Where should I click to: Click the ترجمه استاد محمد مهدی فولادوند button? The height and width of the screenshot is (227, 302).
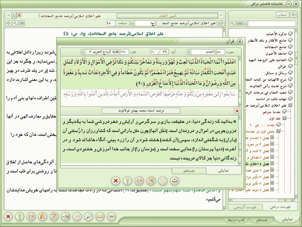pyautogui.click(x=141, y=111)
